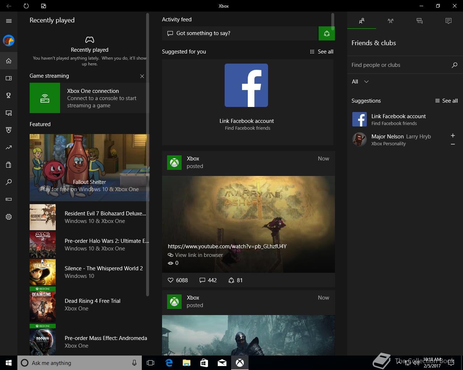The image size is (463, 370).
Task: Add Major Nelson with the plus icon
Action: pyautogui.click(x=453, y=135)
